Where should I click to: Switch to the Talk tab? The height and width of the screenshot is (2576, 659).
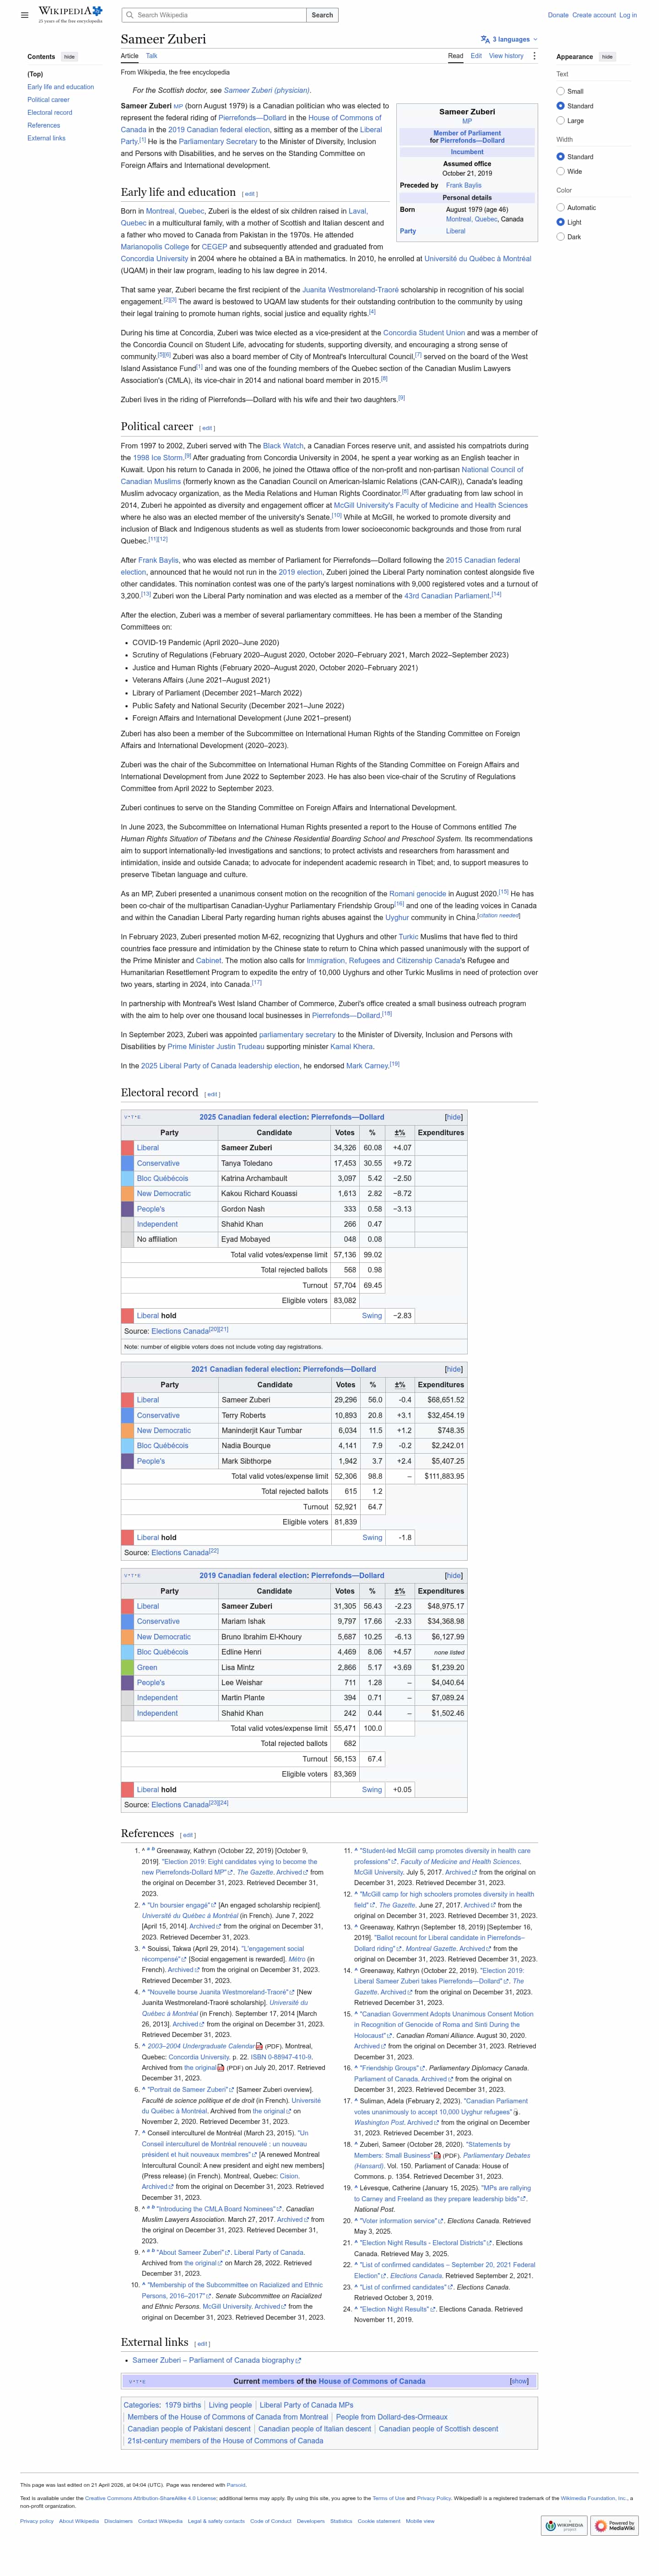(152, 56)
